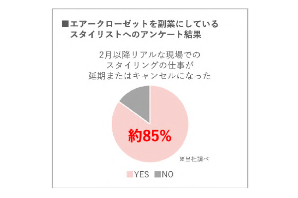The image size is (298, 198).
Task: Select the YES legend label
Action: pos(142,174)
